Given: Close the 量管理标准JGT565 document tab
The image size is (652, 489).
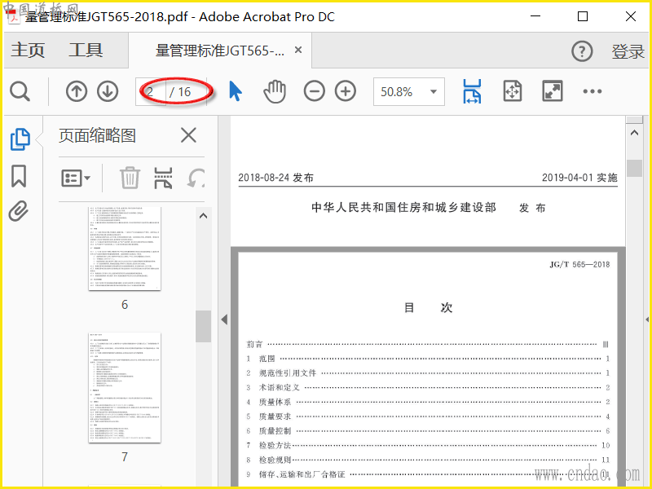Looking at the screenshot, I should point(298,50).
